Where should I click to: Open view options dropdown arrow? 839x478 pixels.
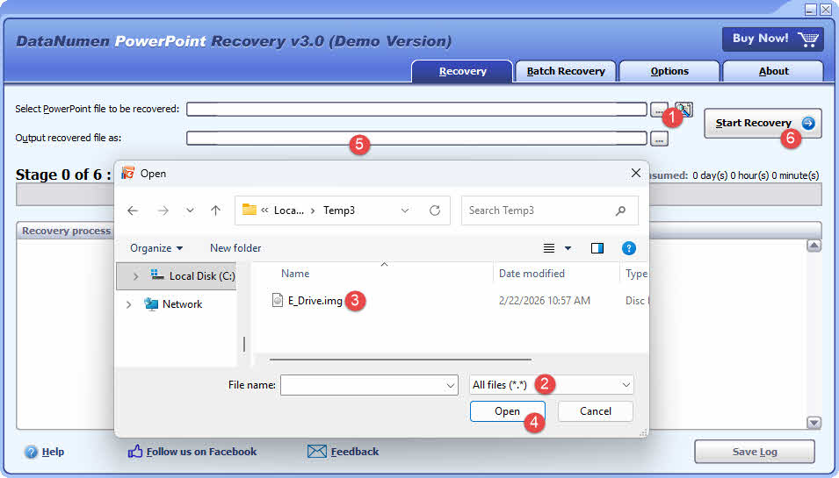pos(568,248)
